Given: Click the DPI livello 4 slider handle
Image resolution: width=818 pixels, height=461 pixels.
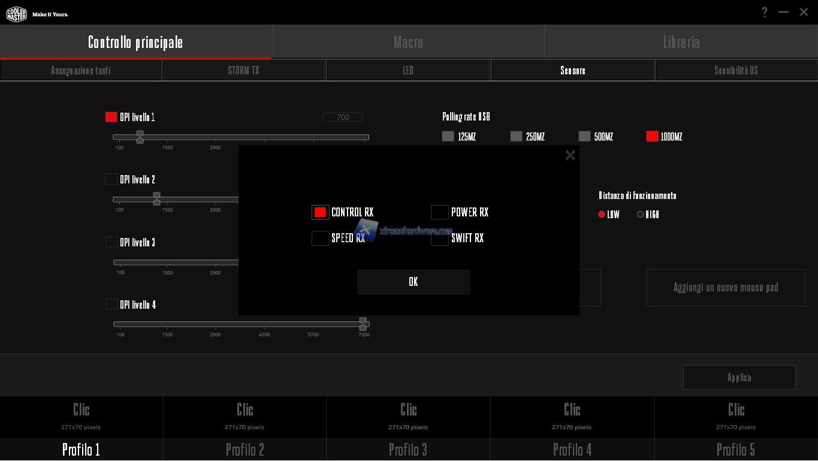Looking at the screenshot, I should pos(363,324).
